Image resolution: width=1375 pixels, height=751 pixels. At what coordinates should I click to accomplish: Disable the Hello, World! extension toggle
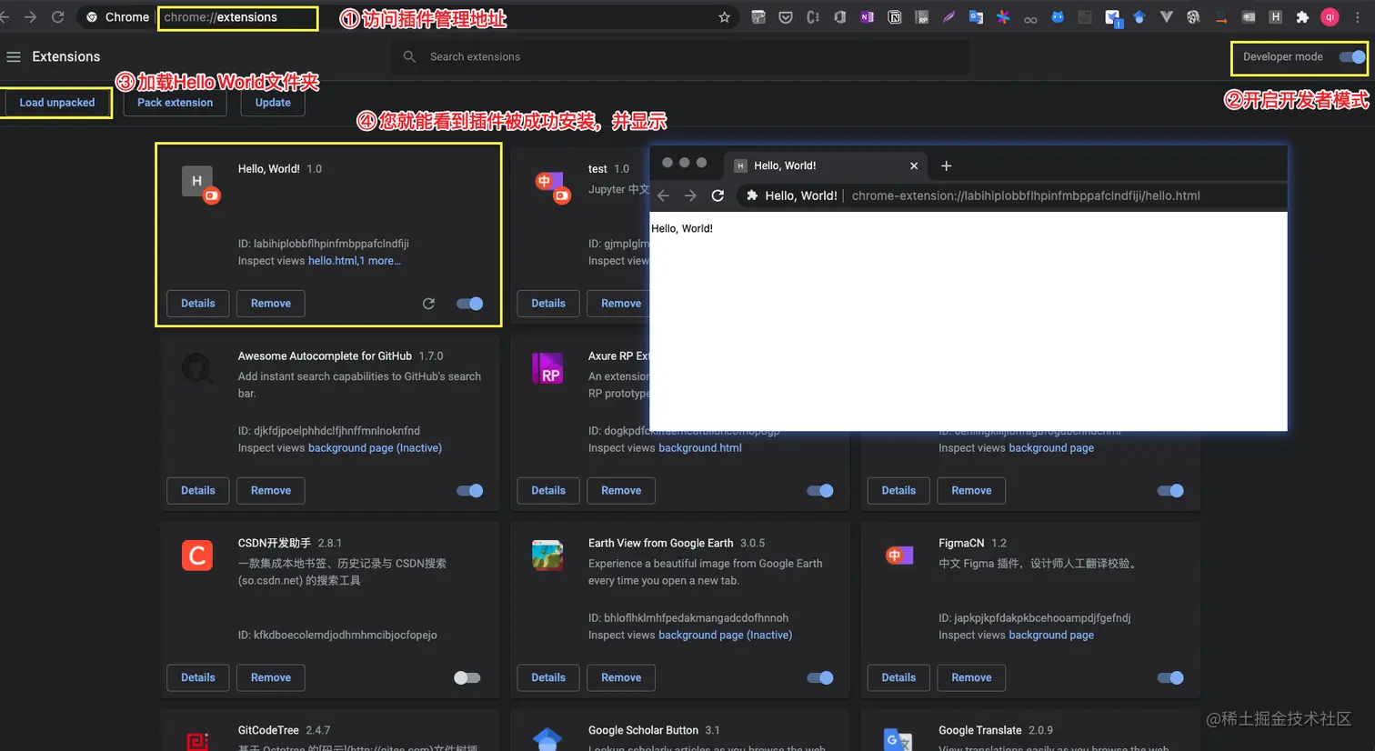[x=469, y=304]
